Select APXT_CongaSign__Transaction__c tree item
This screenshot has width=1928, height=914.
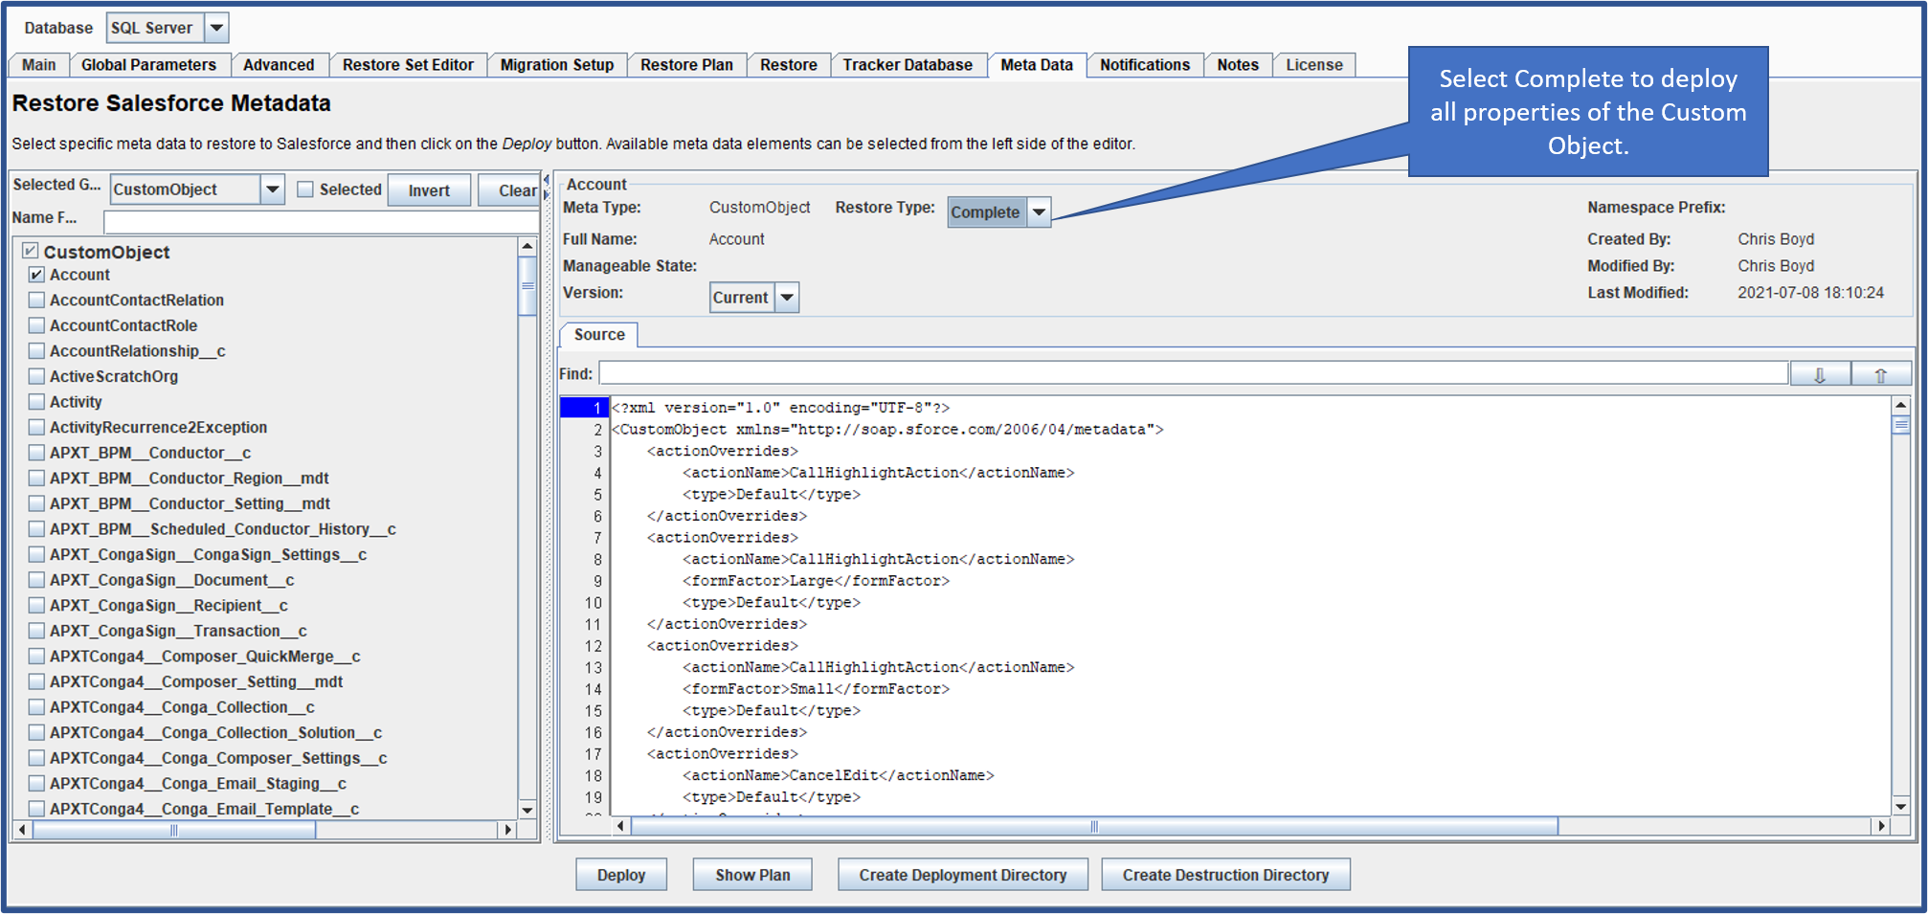tap(178, 631)
